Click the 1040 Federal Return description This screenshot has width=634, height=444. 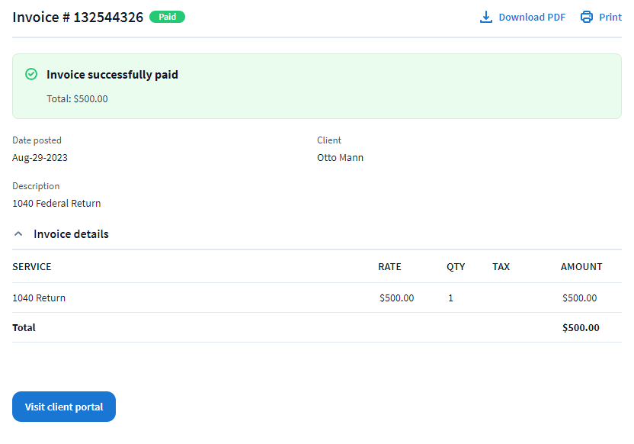[x=56, y=204]
